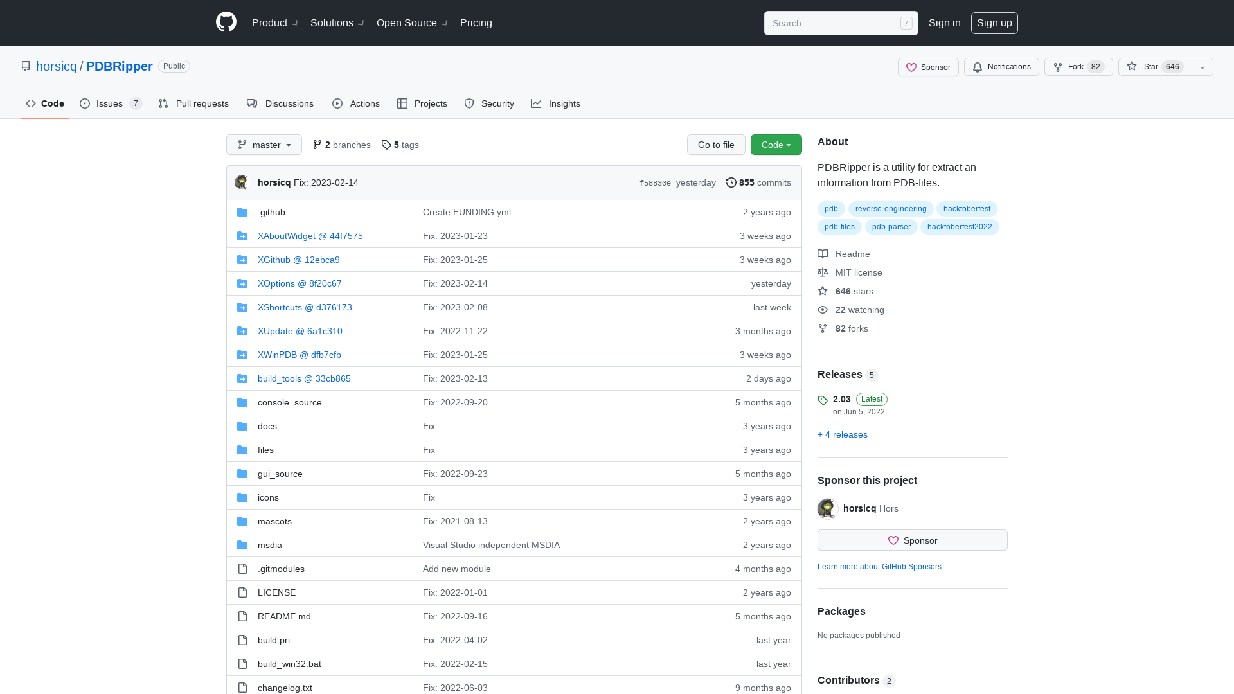Click the mascots folder icon
Image resolution: width=1234 pixels, height=694 pixels.
(x=242, y=521)
